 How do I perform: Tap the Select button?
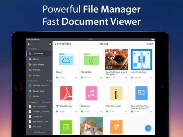(150, 44)
